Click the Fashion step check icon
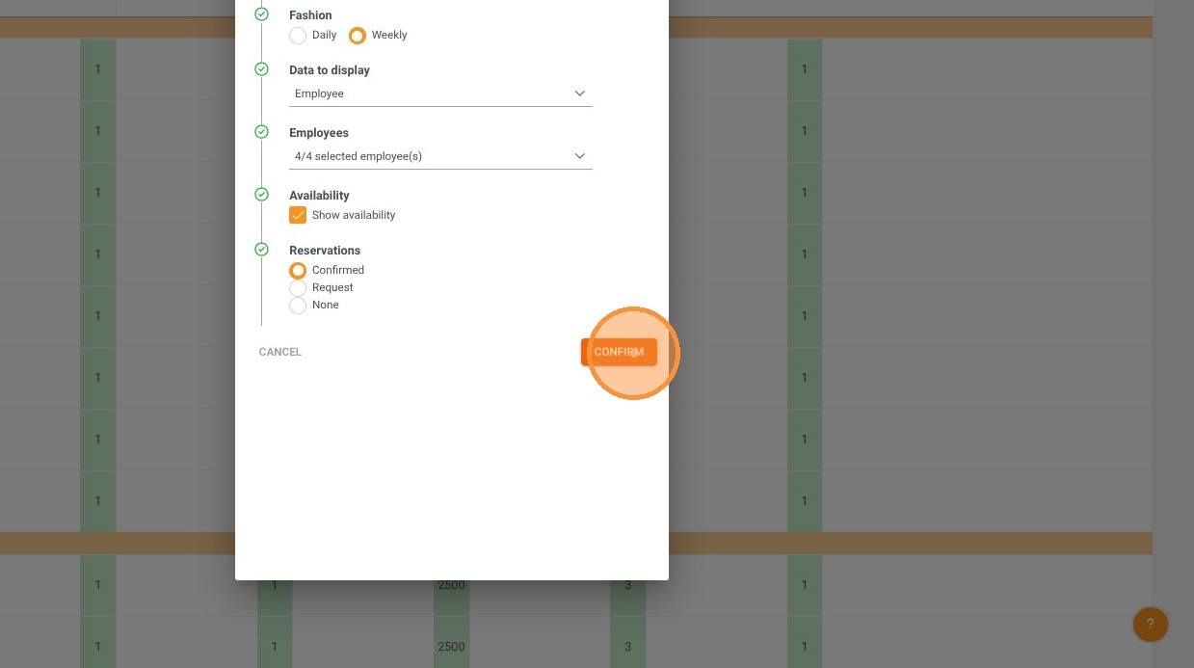 pyautogui.click(x=261, y=14)
